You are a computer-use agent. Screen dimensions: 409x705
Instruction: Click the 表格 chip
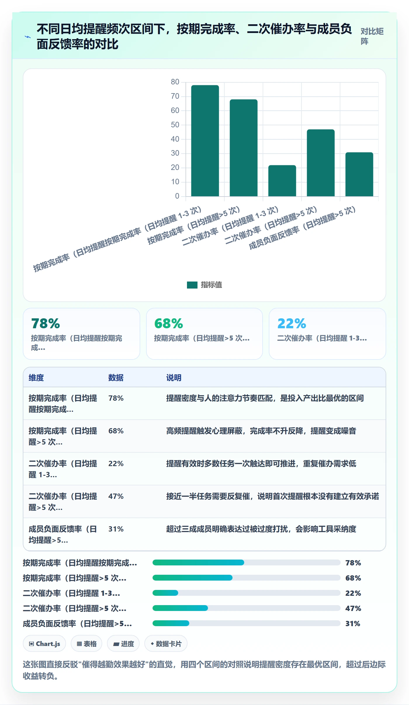click(86, 644)
